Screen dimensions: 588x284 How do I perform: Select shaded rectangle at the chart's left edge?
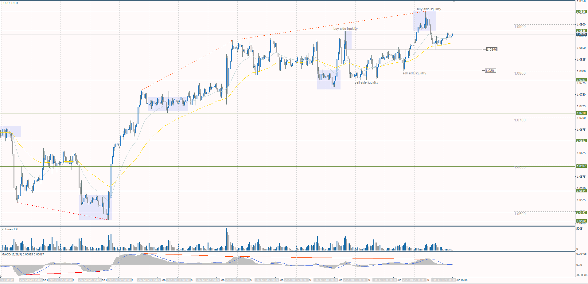11,132
